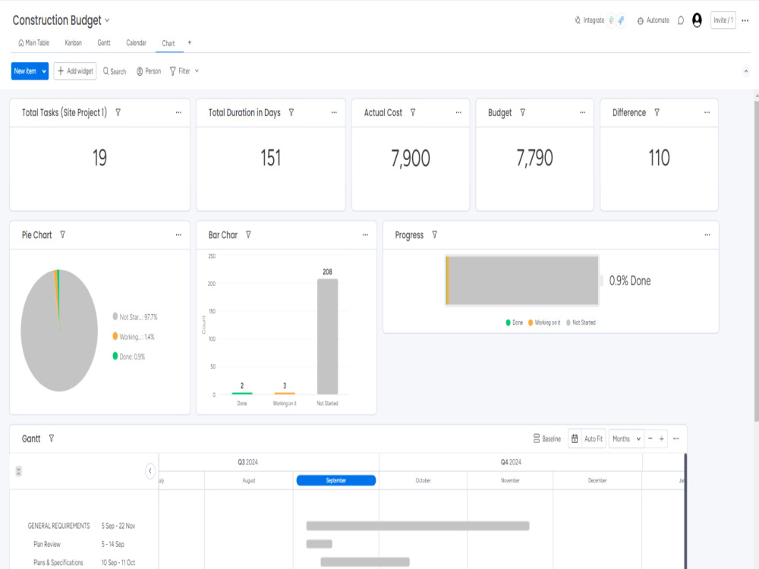
Task: Open the Construction Budget board title dropdown
Action: (x=107, y=20)
